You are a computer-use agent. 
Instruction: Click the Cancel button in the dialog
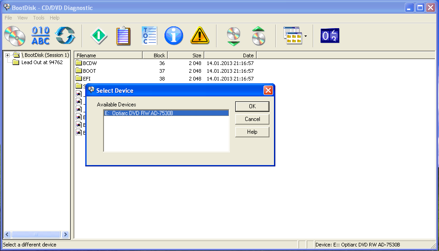252,119
